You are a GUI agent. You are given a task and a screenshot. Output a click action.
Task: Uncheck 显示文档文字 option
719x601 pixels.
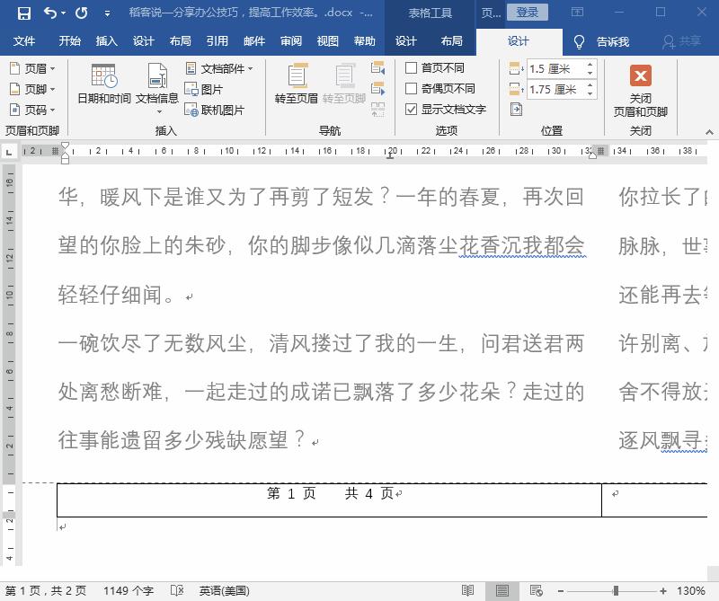[x=411, y=110]
